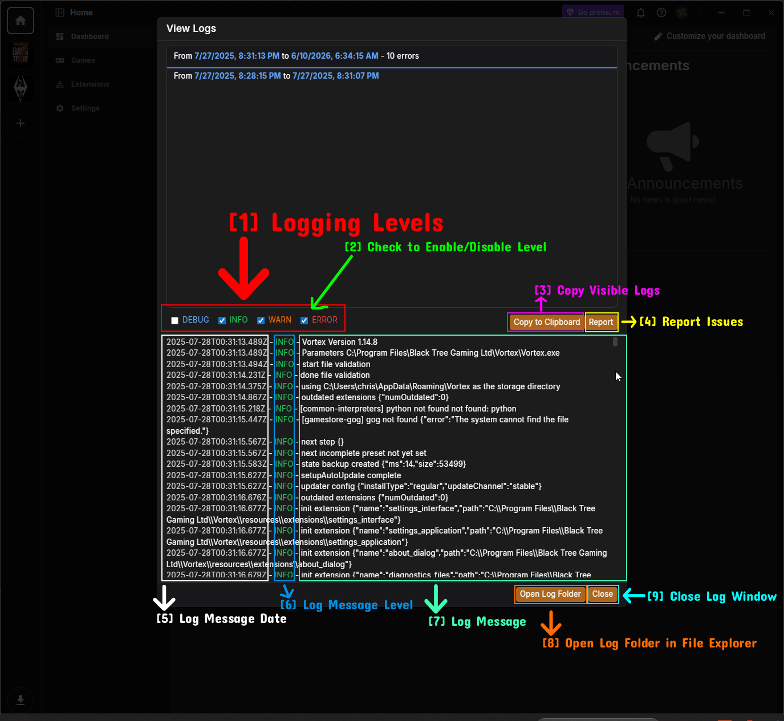Select the log session with 10 errors
784x721 pixels.
392,56
